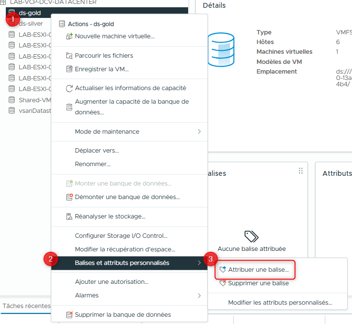Select the vsanDatastore entry icon
Viewport: 352px width, 324px height.
pyautogui.click(x=12, y=110)
